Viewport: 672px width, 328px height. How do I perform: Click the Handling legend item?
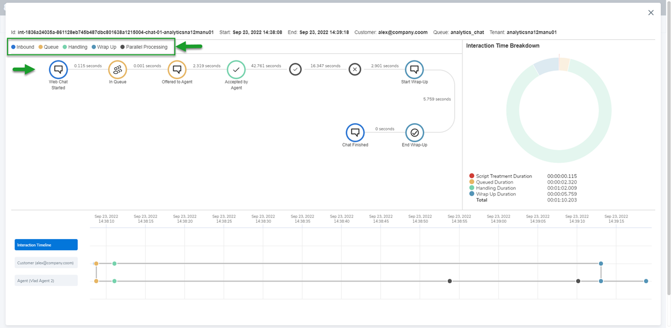coord(75,47)
